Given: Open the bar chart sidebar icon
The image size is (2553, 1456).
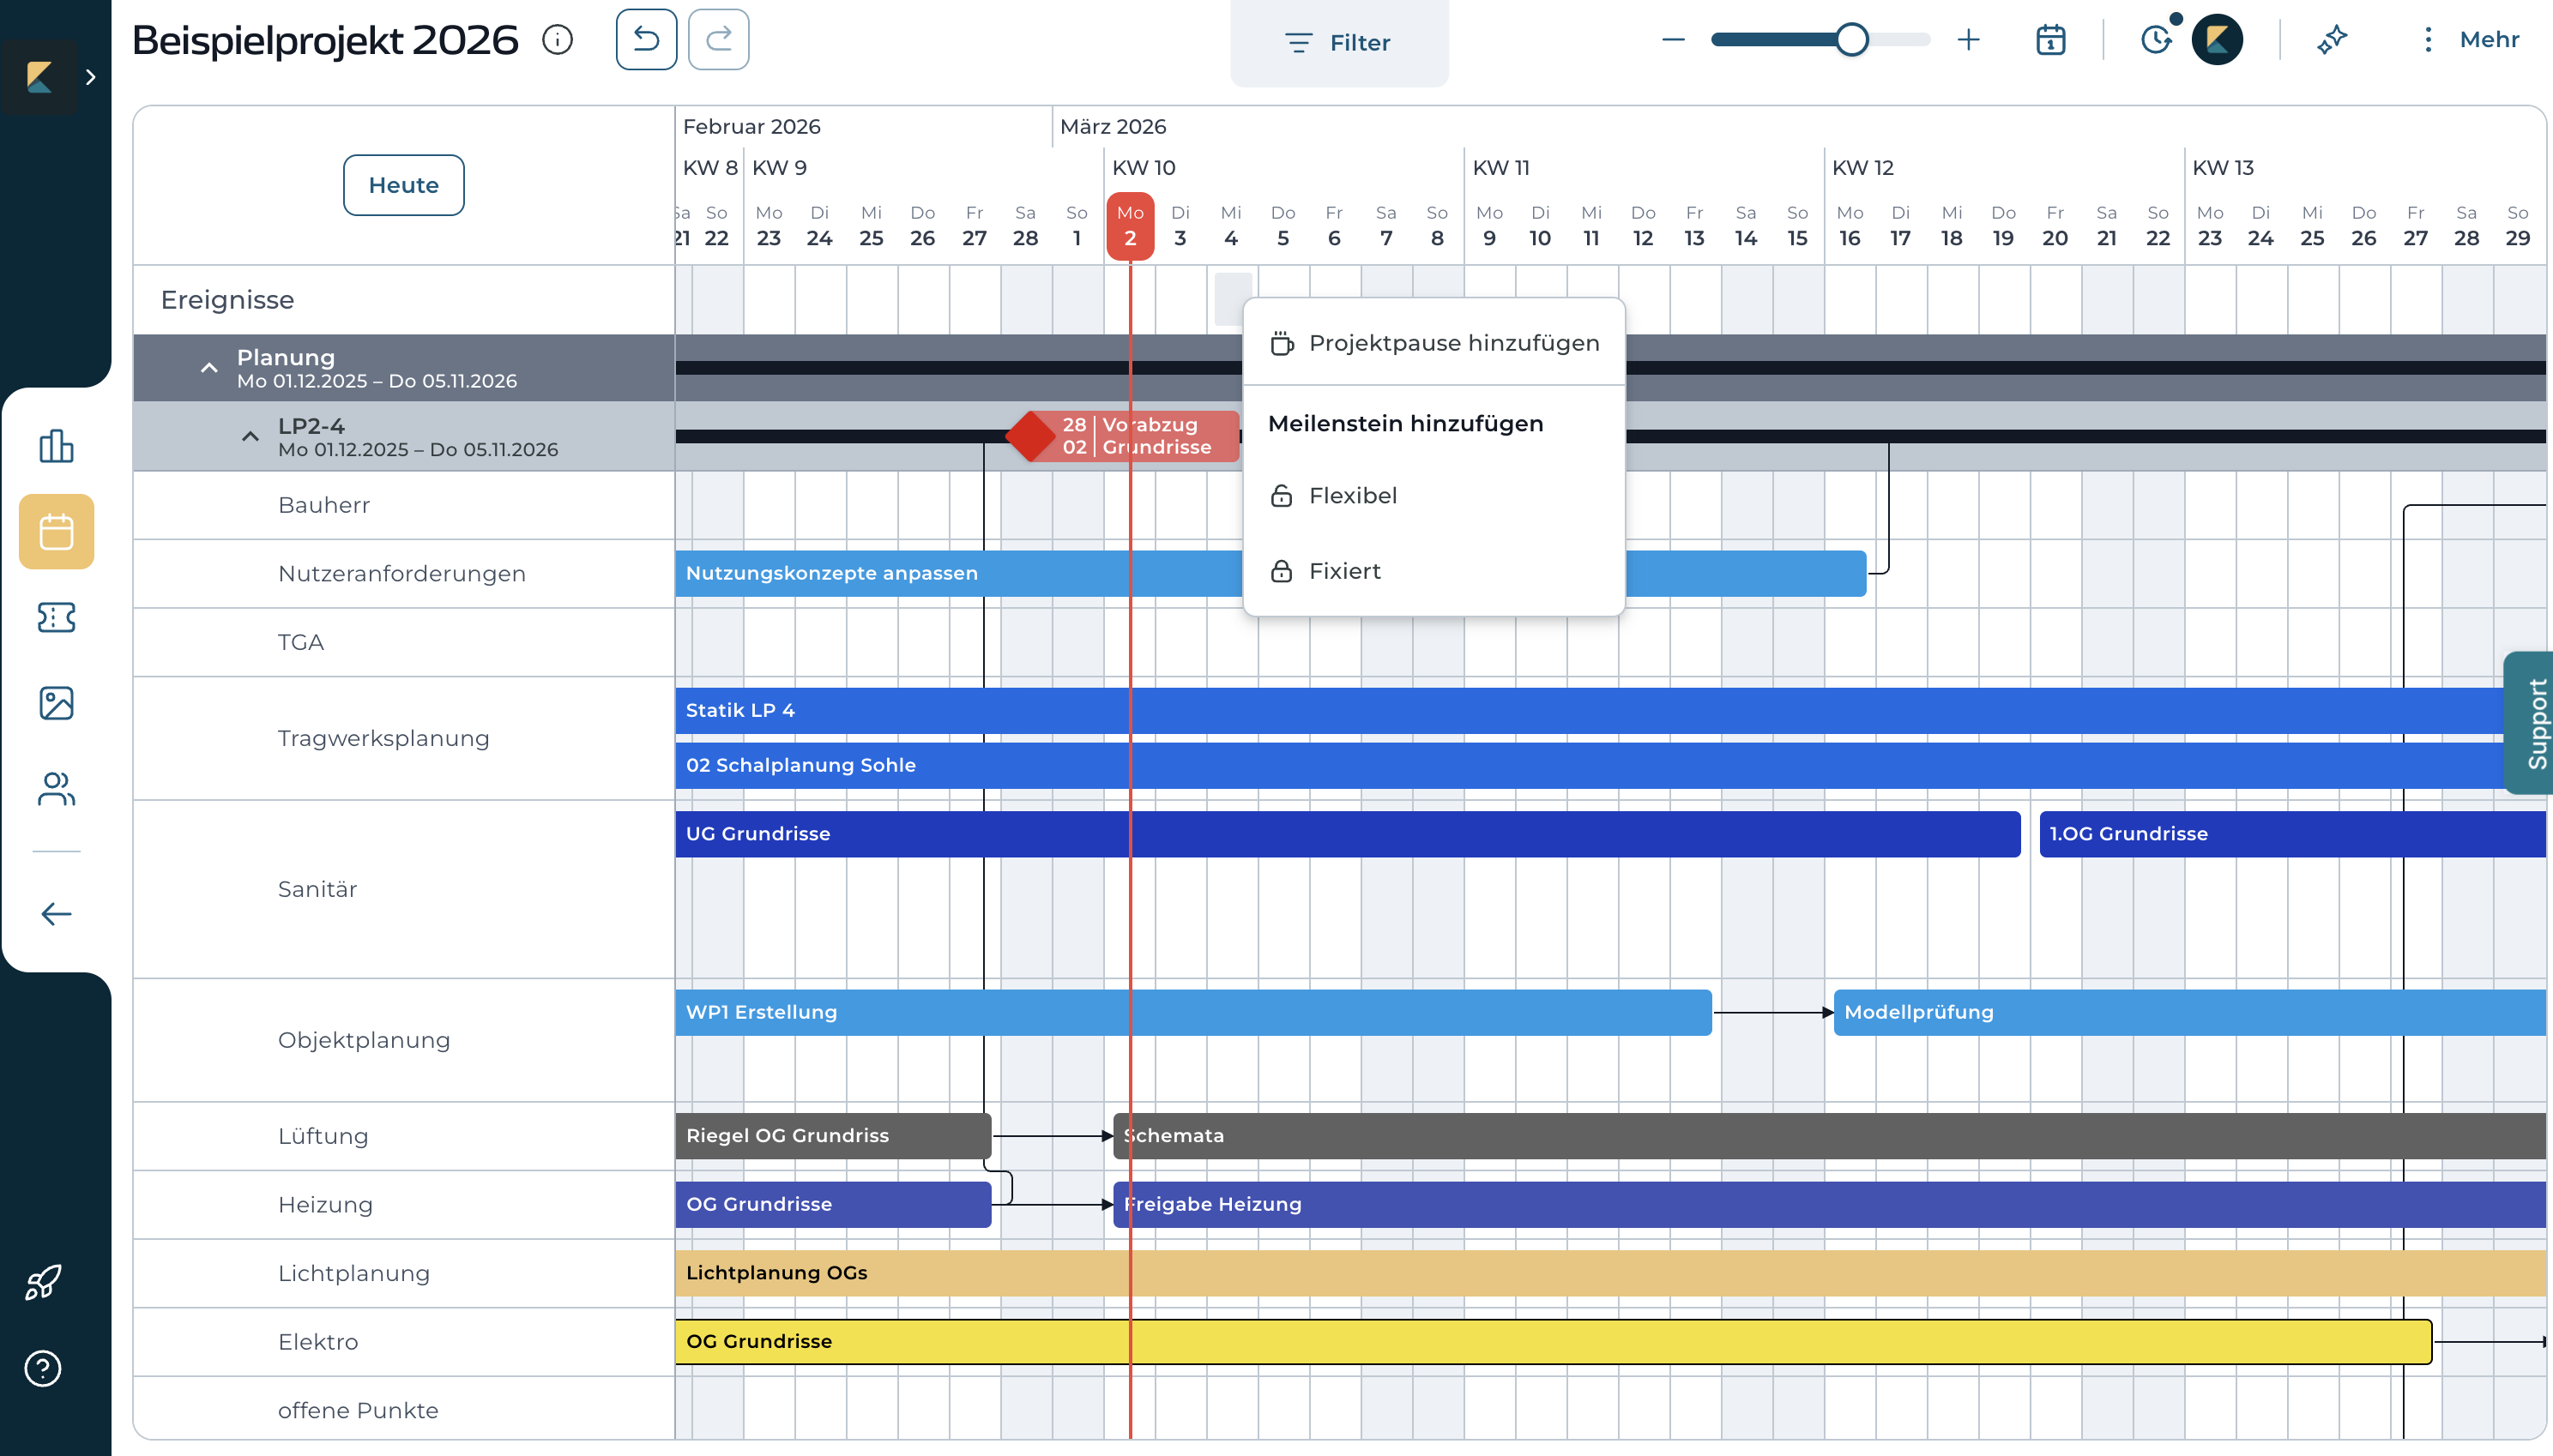Looking at the screenshot, I should tap(56, 446).
